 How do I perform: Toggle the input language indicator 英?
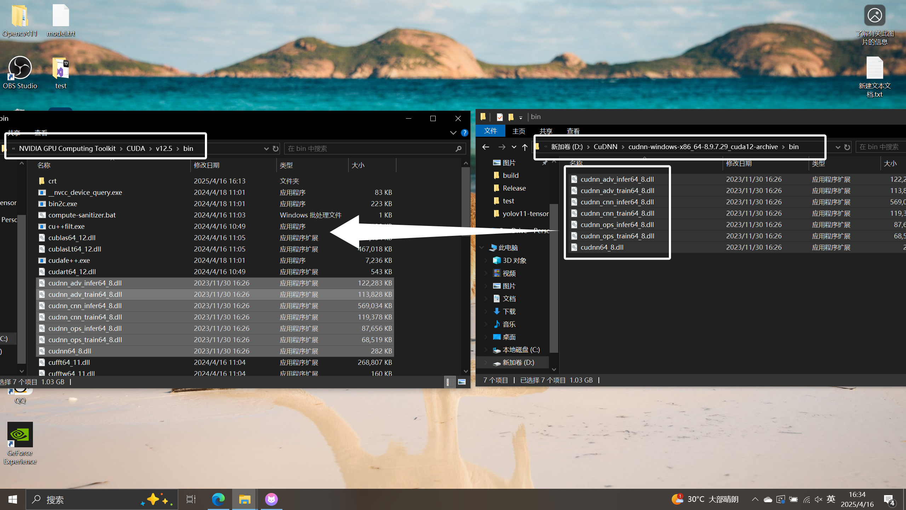[x=831, y=499]
